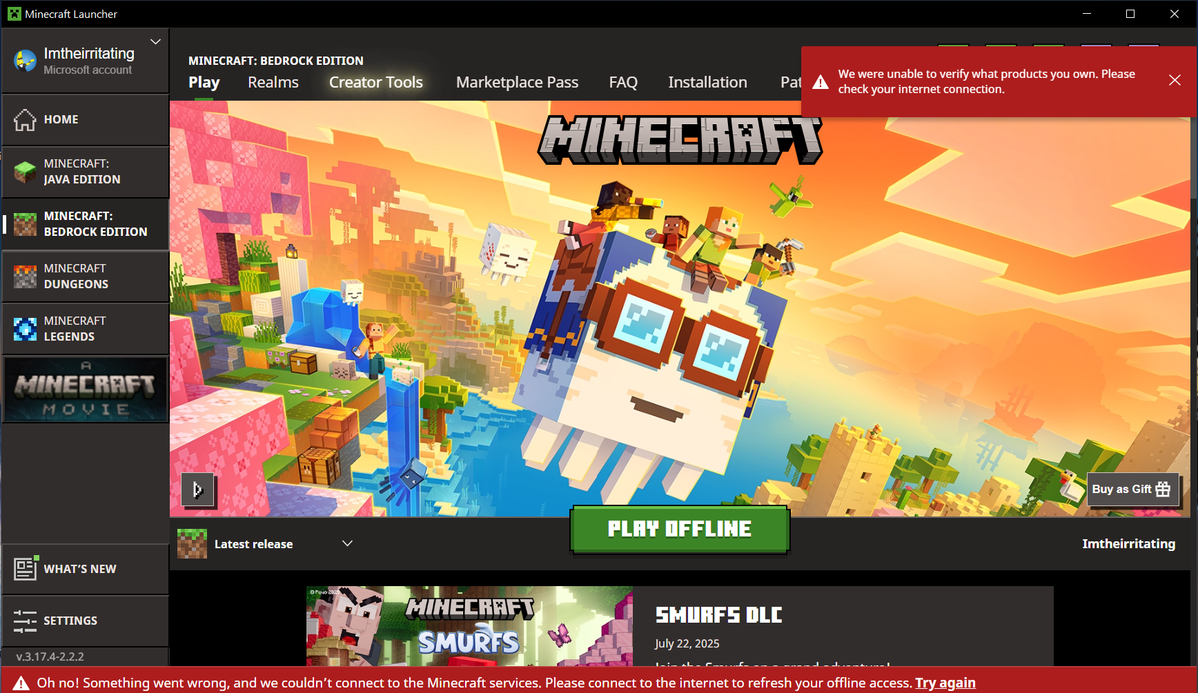Open the Marketplace Pass tab
The height and width of the screenshot is (693, 1198).
click(x=518, y=83)
